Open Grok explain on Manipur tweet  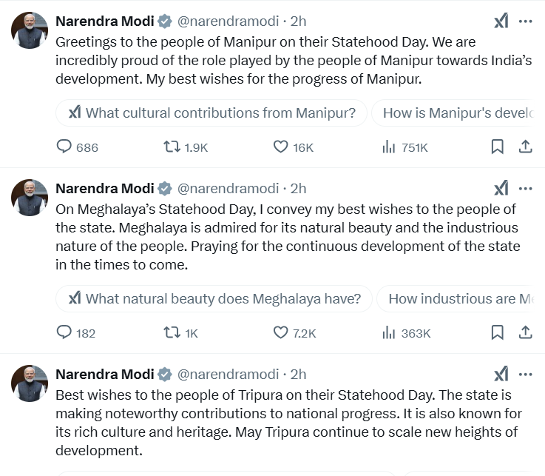(x=501, y=21)
